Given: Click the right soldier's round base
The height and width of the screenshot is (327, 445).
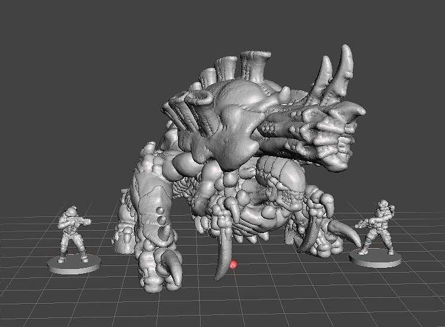Looking at the screenshot, I should (x=375, y=258).
